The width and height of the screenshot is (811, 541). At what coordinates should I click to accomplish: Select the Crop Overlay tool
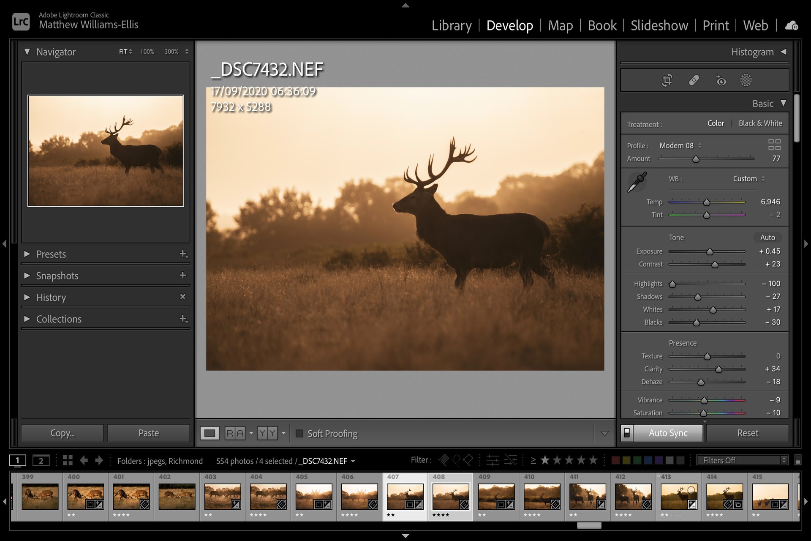pyautogui.click(x=667, y=80)
